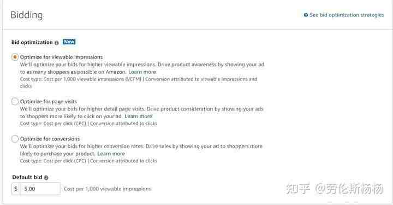Open See bid optimization strategies link
Image resolution: width=393 pixels, height=205 pixels.
pos(347,15)
